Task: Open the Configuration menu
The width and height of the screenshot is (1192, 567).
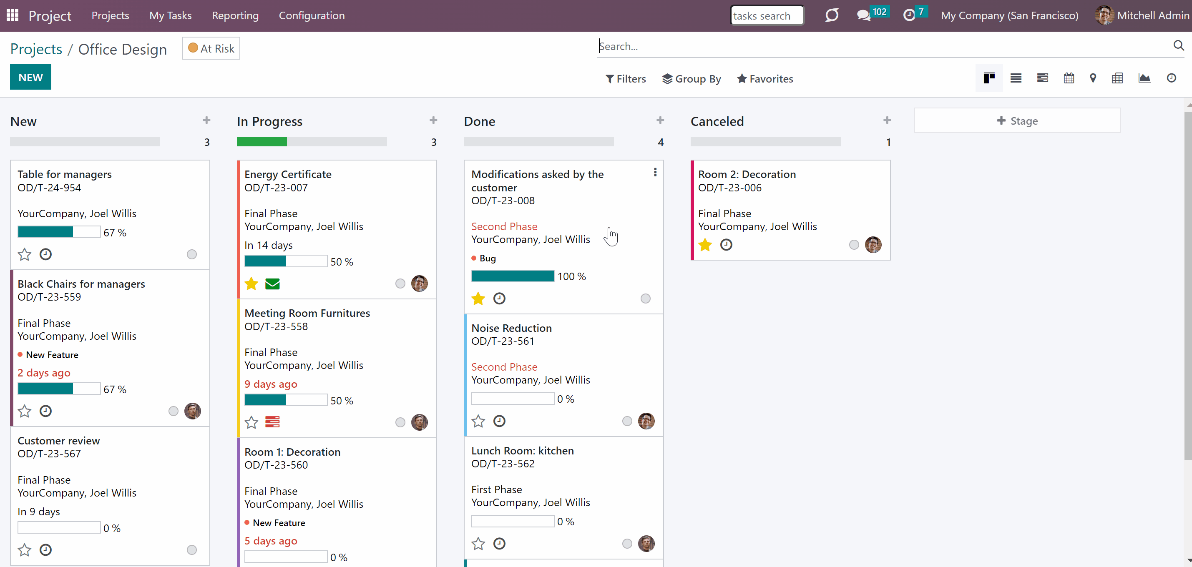Action: coord(312,15)
